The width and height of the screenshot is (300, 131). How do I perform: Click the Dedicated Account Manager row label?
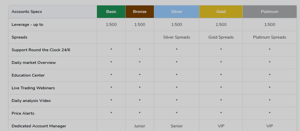pyautogui.click(x=39, y=126)
